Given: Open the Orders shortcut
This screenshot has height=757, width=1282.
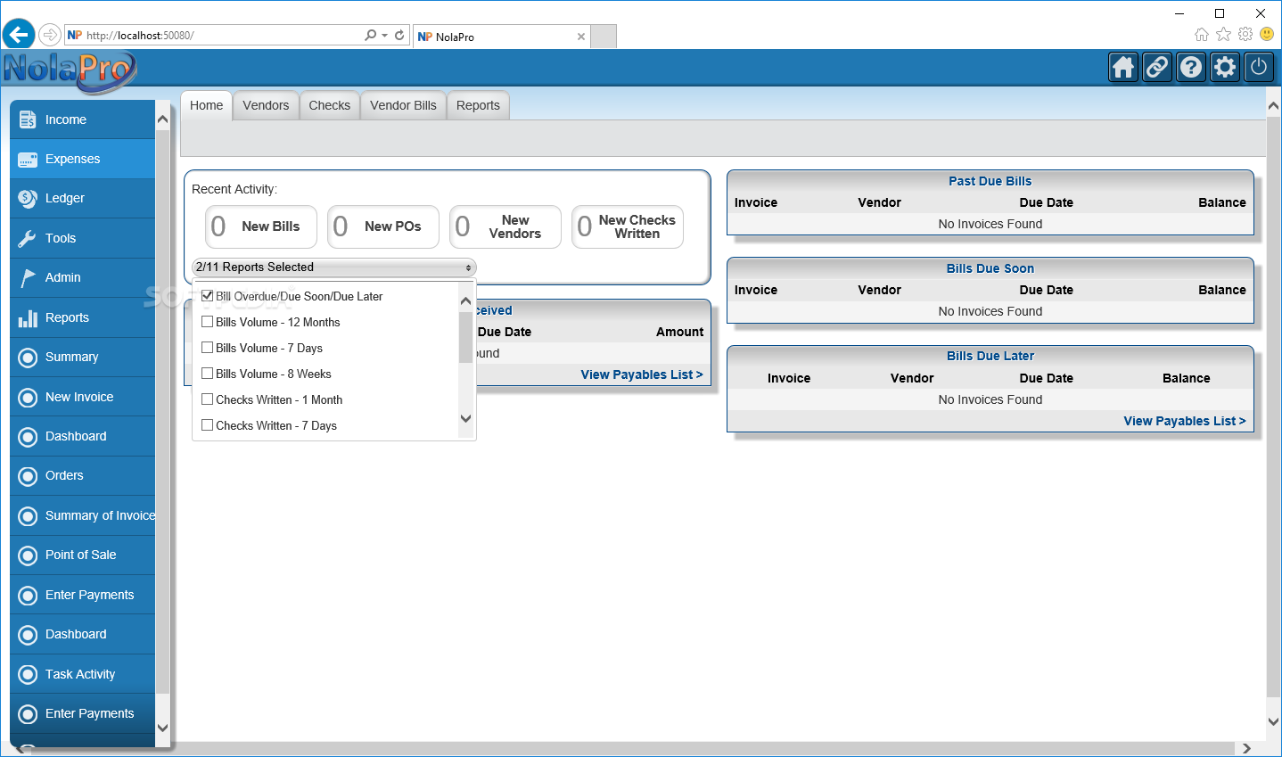Looking at the screenshot, I should [x=82, y=476].
